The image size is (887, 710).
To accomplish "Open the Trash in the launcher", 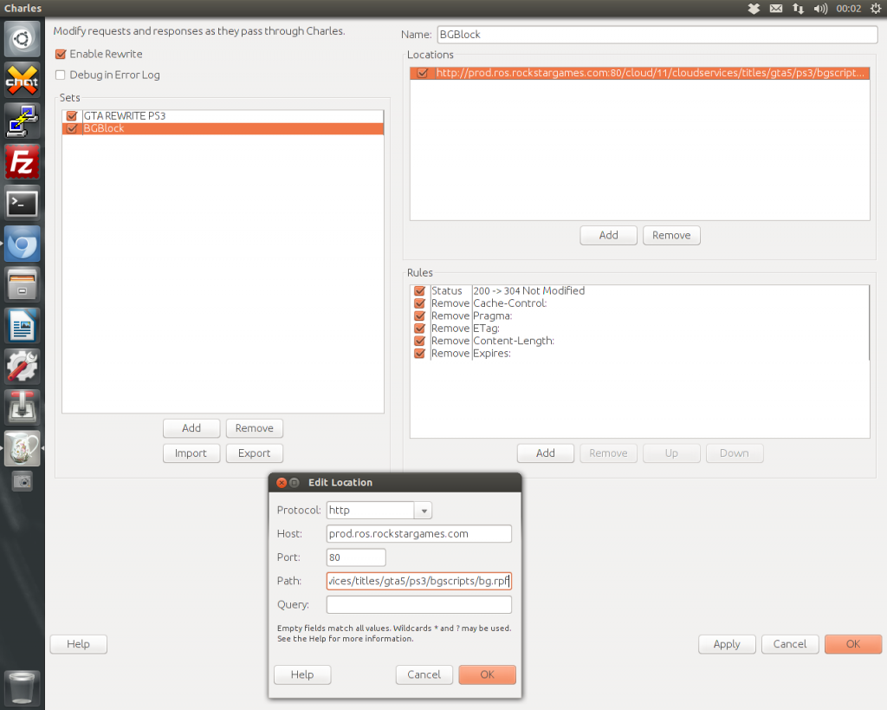I will coord(22,688).
